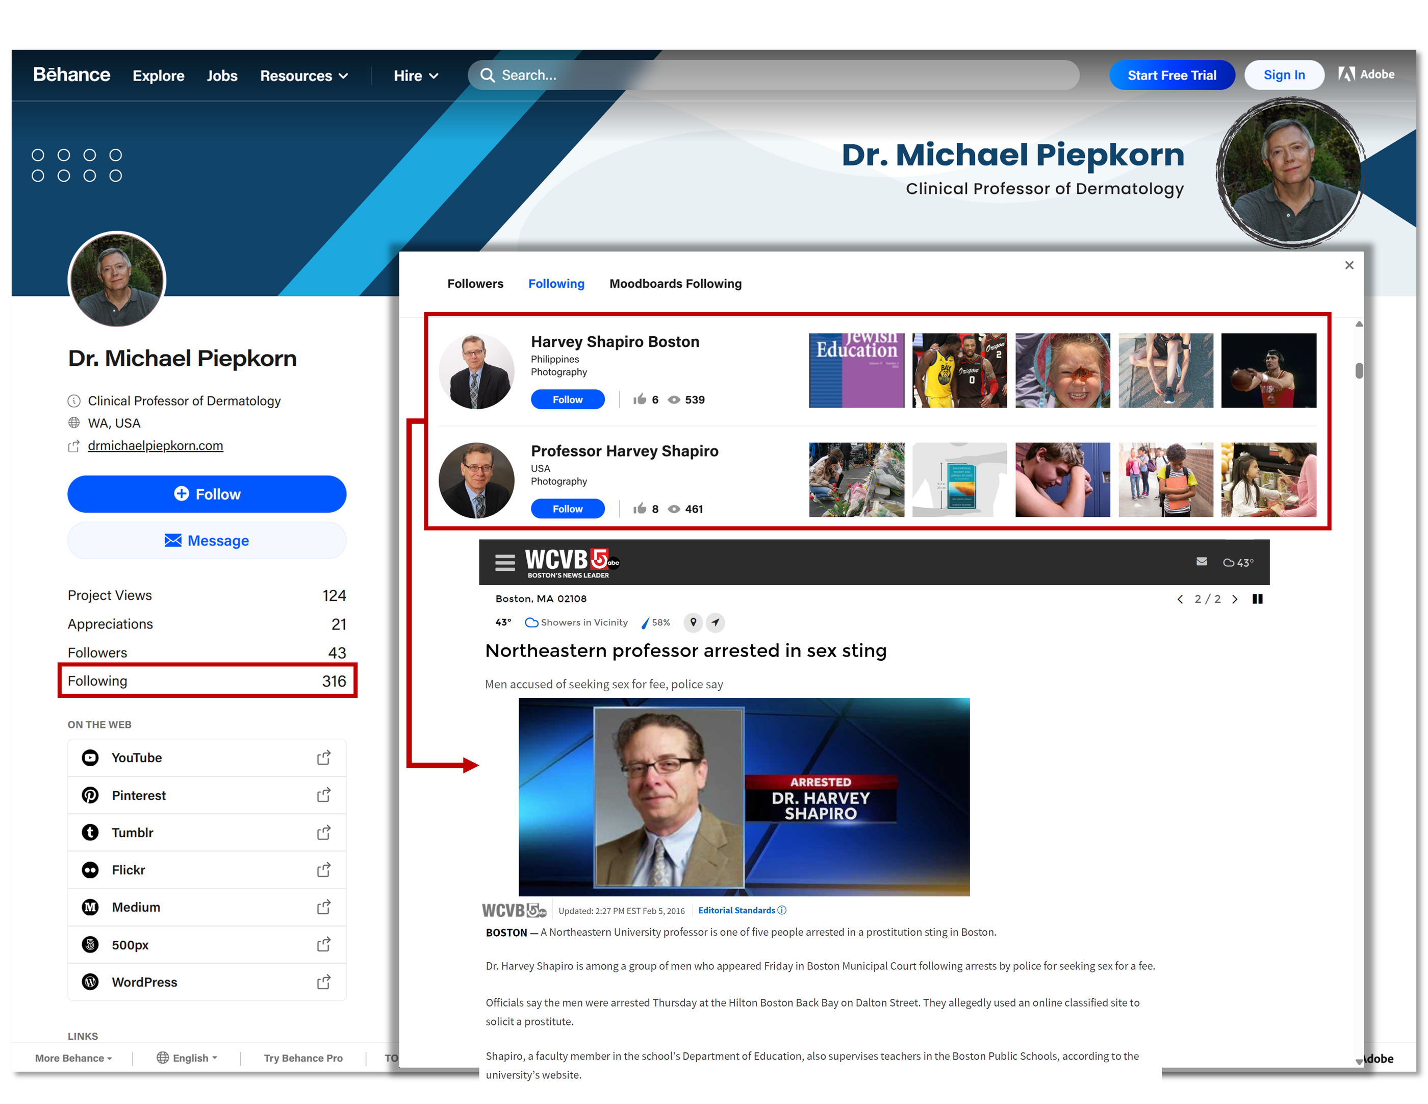Image resolution: width=1428 pixels, height=1104 pixels.
Task: Click the website external link icon
Action: tap(74, 446)
